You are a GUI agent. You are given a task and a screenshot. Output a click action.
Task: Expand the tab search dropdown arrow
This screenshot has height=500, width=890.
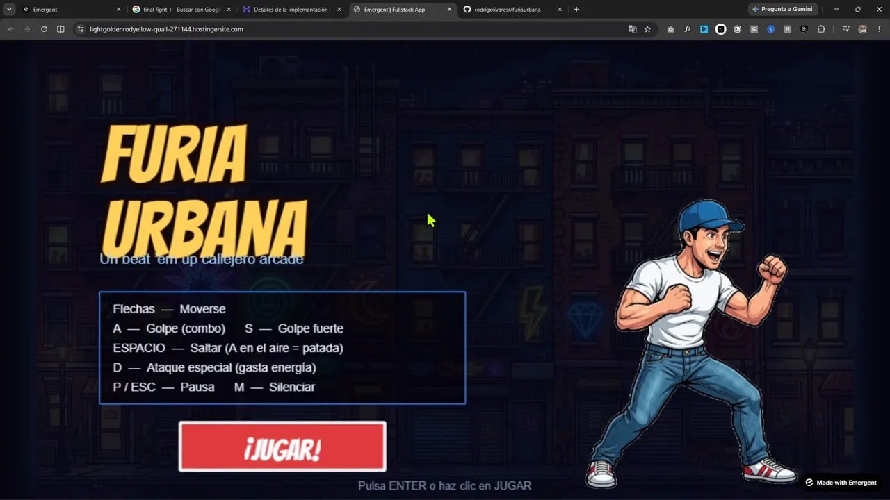coord(9,9)
